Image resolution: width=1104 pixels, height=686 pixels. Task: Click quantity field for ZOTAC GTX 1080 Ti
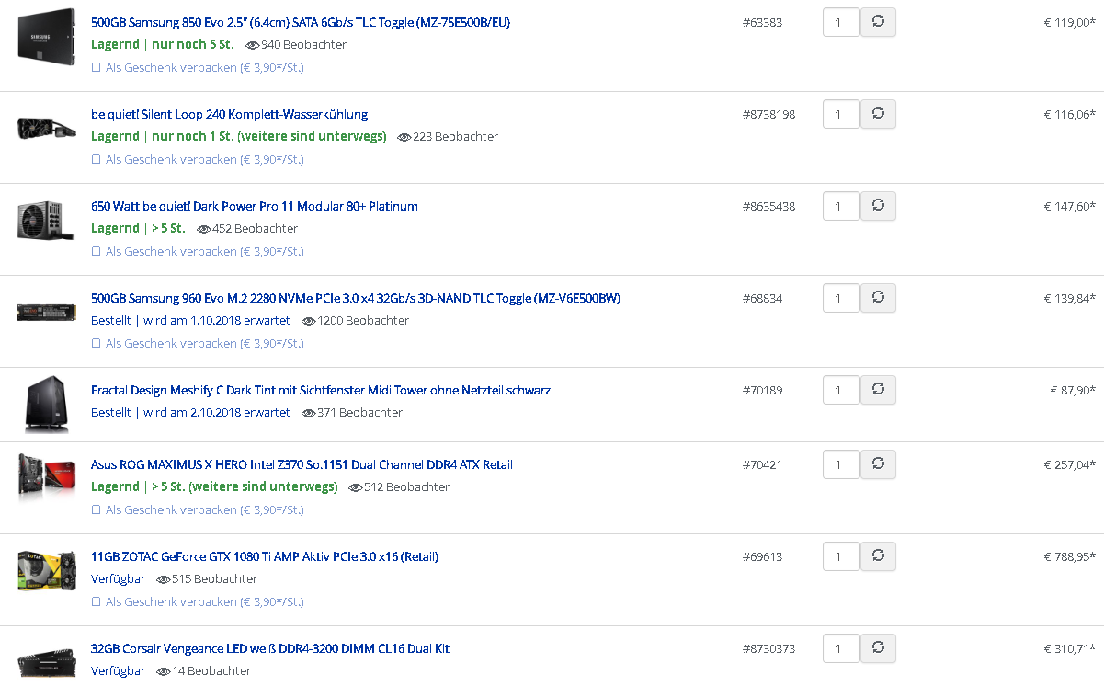pos(841,556)
